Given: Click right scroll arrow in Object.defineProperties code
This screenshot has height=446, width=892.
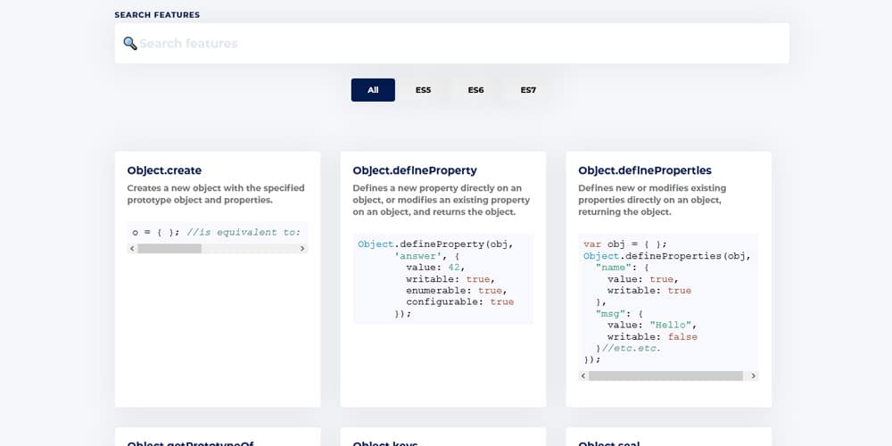Looking at the screenshot, I should (753, 376).
